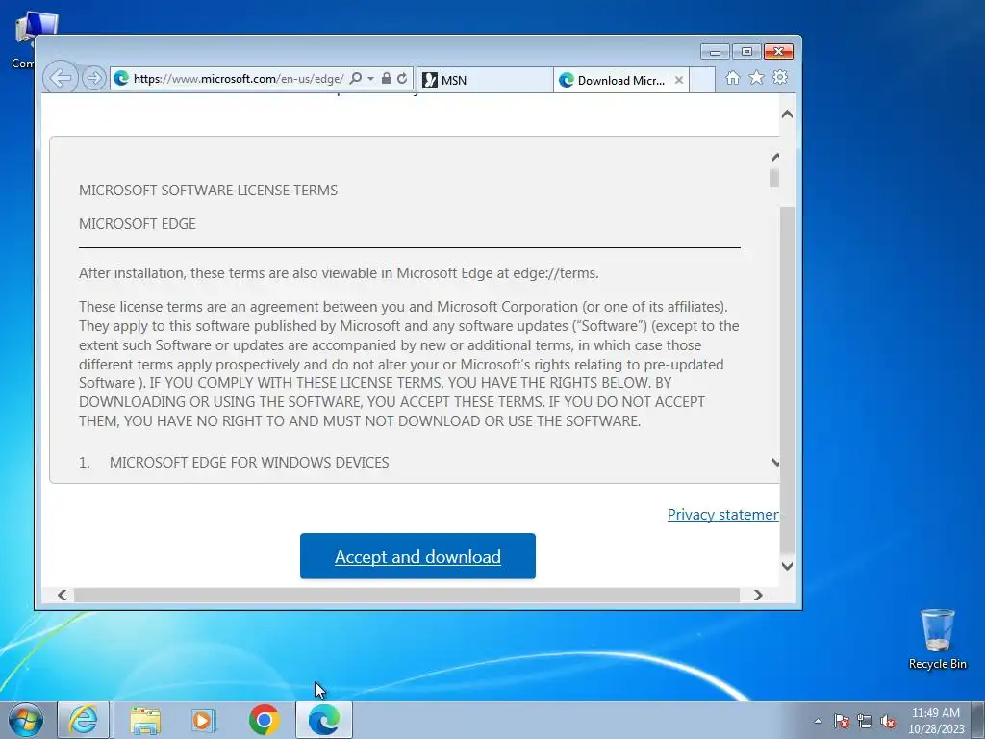Click license box scroll down arrow

coord(775,463)
